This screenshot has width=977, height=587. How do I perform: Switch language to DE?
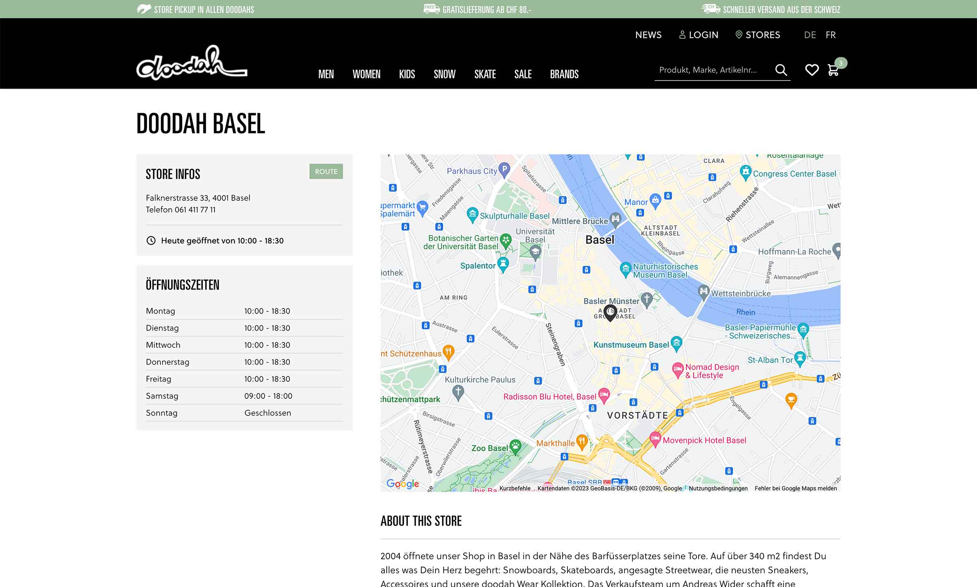pyautogui.click(x=810, y=35)
